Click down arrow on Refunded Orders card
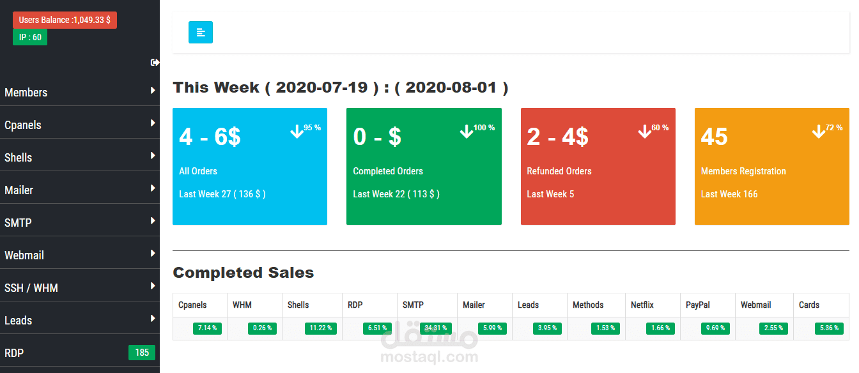 (x=644, y=131)
